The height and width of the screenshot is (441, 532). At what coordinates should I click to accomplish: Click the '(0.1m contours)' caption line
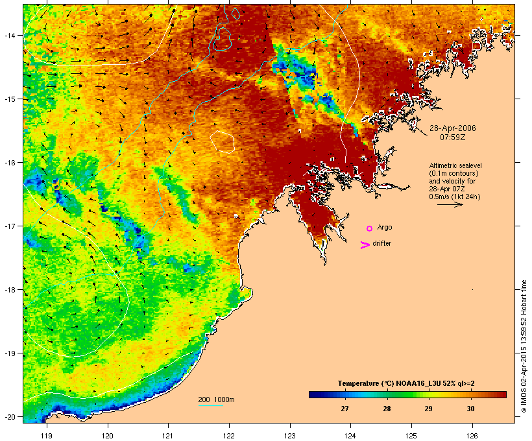pyautogui.click(x=453, y=173)
